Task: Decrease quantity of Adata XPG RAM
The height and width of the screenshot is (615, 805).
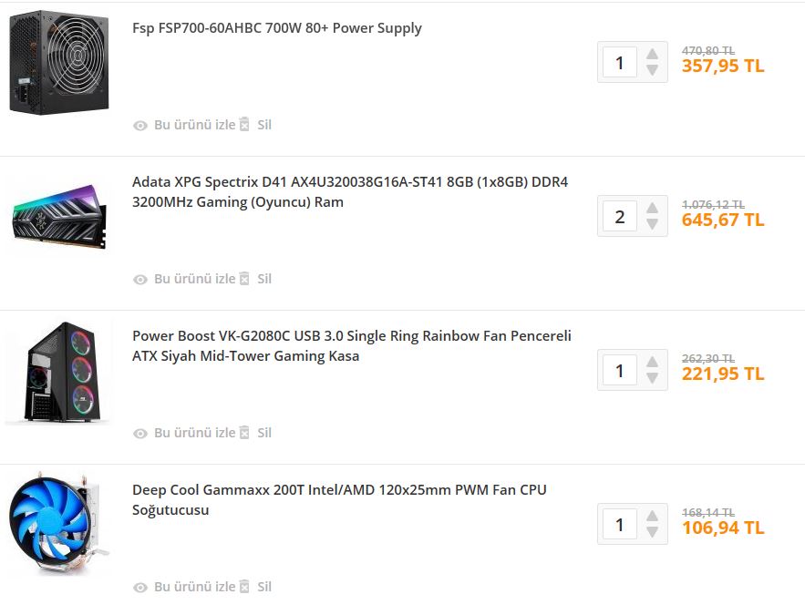Action: (652, 225)
